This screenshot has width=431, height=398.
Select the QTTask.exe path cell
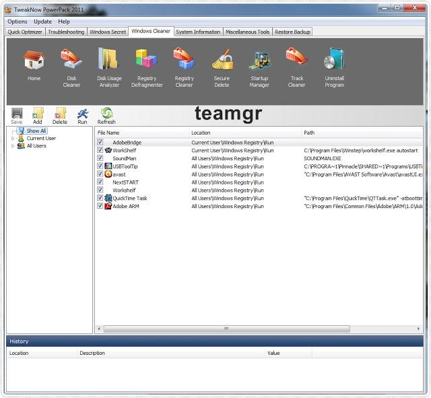(363, 198)
